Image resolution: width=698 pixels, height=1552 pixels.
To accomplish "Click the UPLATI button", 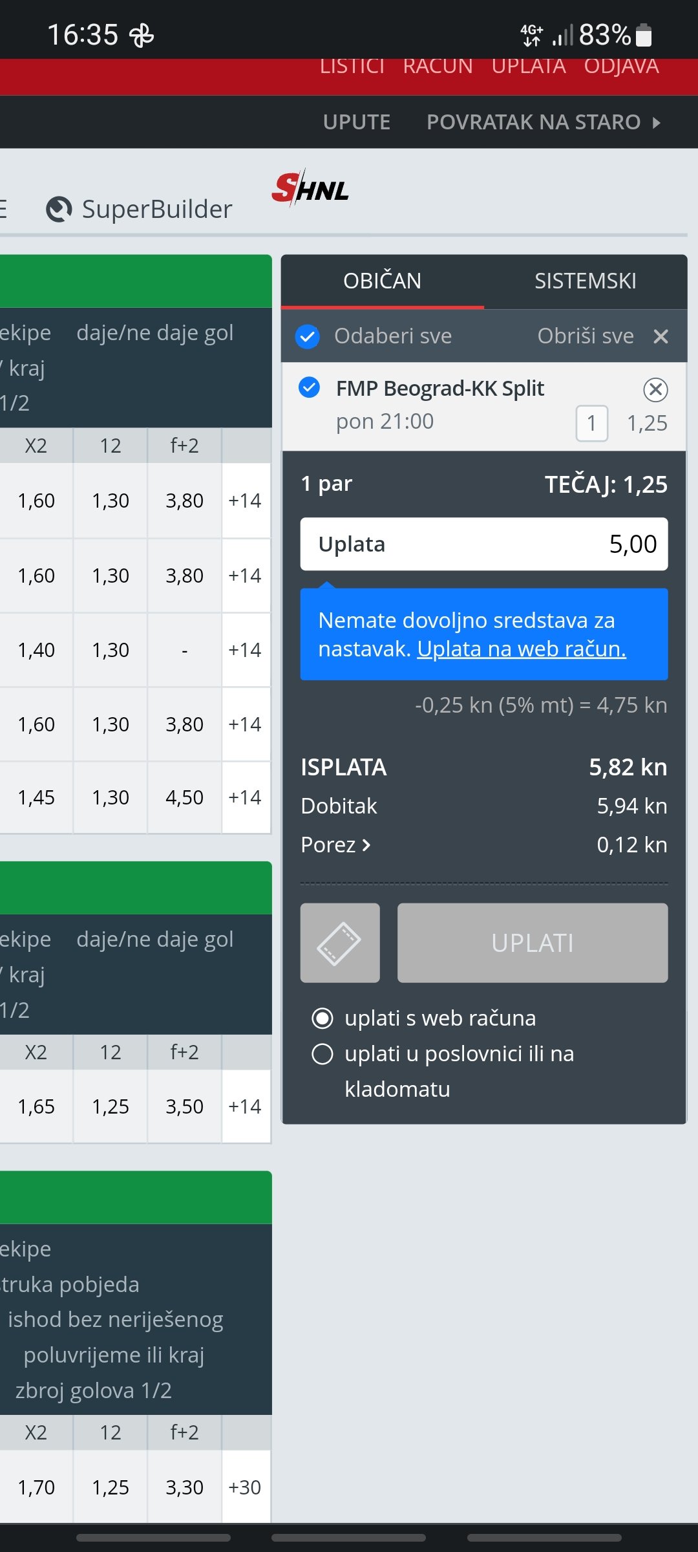I will click(x=533, y=943).
